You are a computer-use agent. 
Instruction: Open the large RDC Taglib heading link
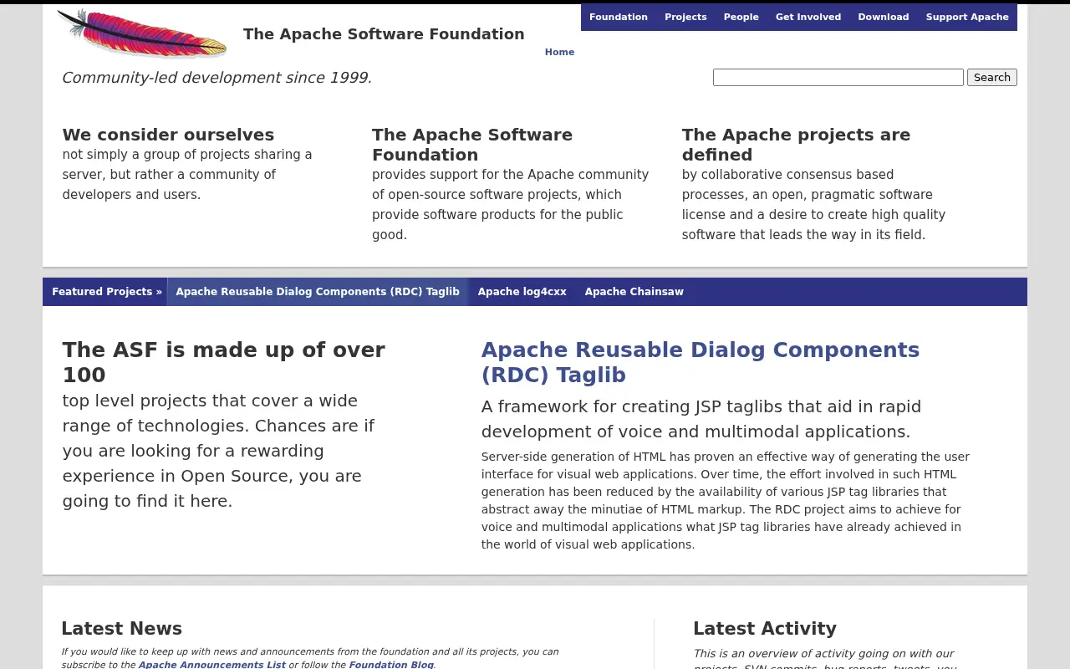pyautogui.click(x=701, y=362)
